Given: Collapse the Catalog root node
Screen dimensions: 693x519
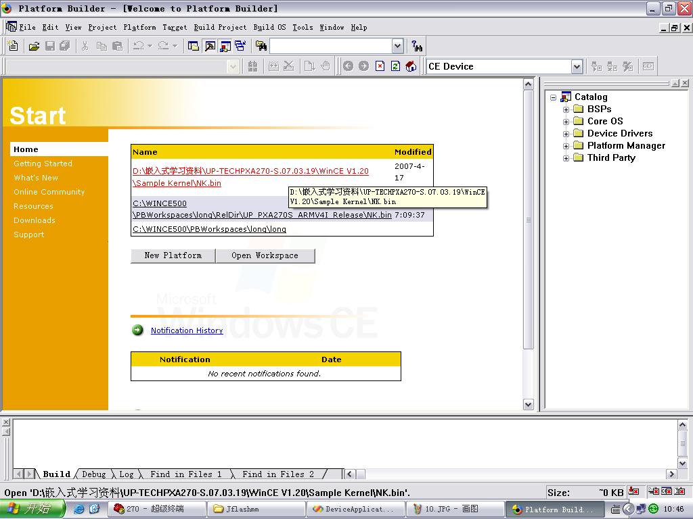Looking at the screenshot, I should click(x=554, y=97).
